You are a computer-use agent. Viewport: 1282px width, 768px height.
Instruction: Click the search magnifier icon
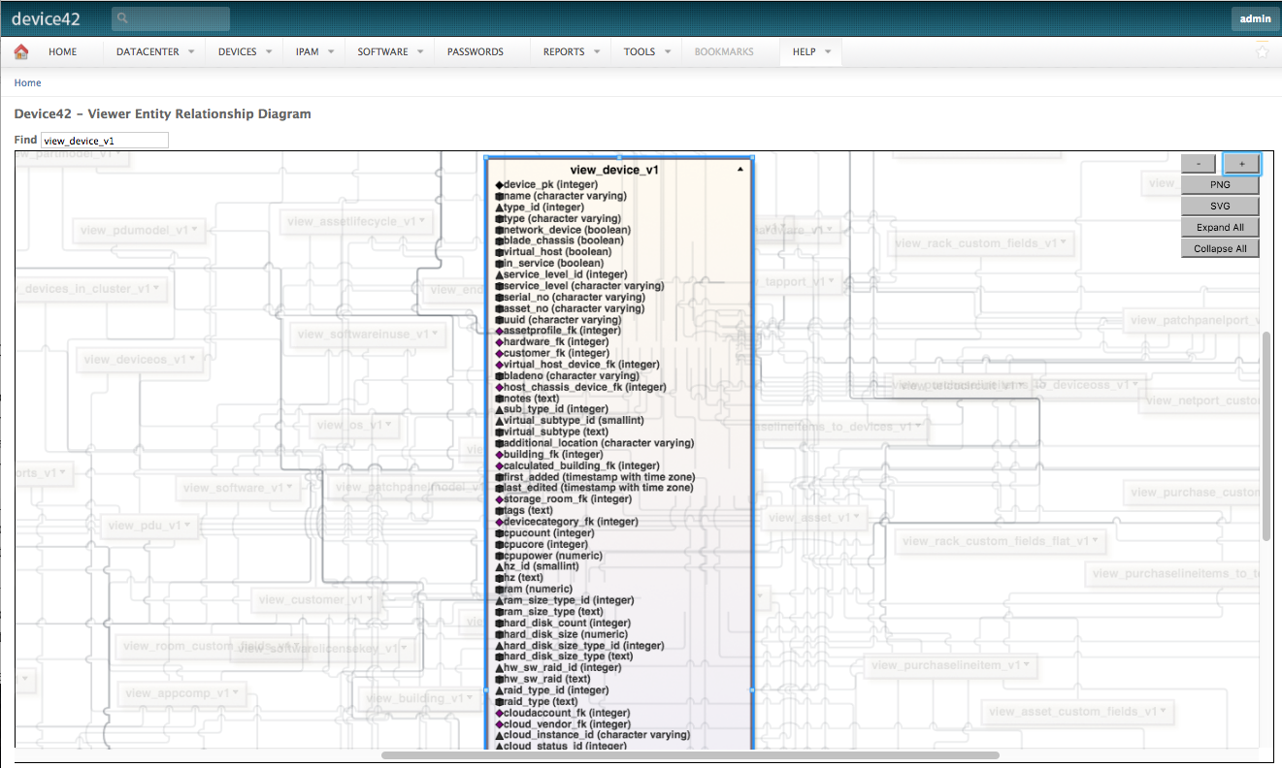point(120,17)
